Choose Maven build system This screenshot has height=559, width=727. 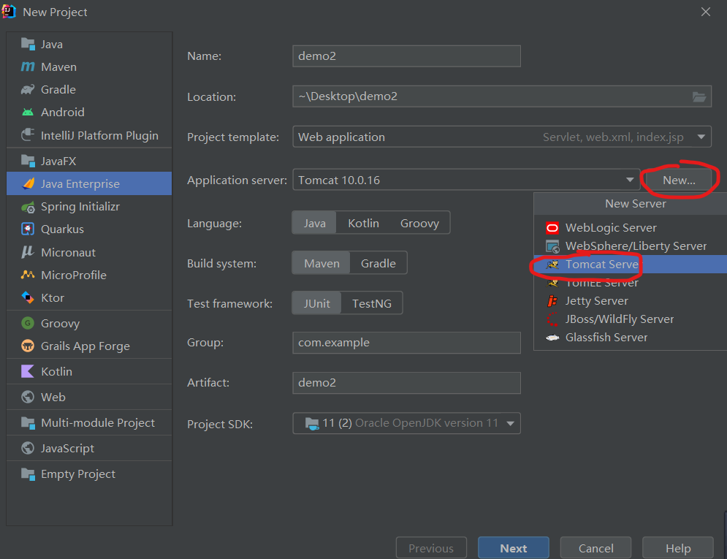[321, 263]
